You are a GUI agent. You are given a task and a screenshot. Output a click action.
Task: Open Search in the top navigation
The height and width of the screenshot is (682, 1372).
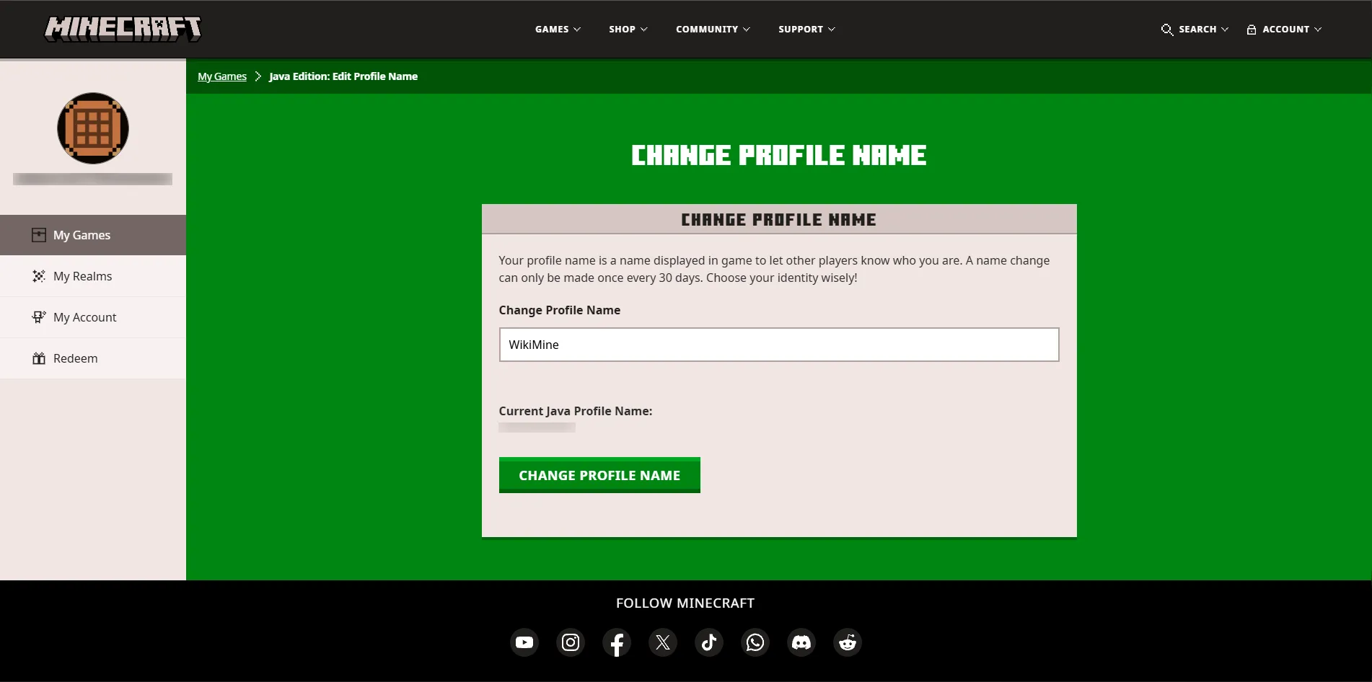(1195, 30)
